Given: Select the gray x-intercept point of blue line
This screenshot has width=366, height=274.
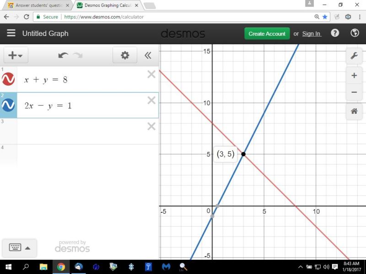Looking at the screenshot, I should tap(218, 206).
